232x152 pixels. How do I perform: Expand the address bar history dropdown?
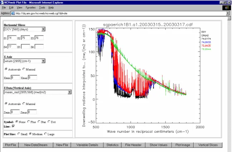(228, 13)
